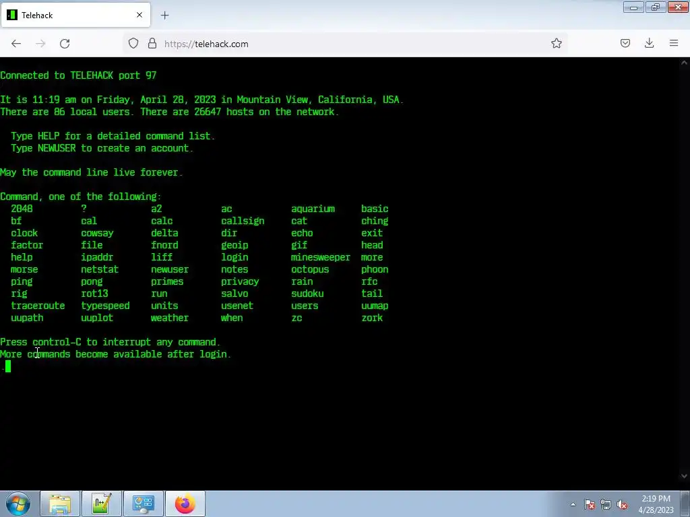Select the Telehack browser tab
This screenshot has width=690, height=517.
pos(75,15)
